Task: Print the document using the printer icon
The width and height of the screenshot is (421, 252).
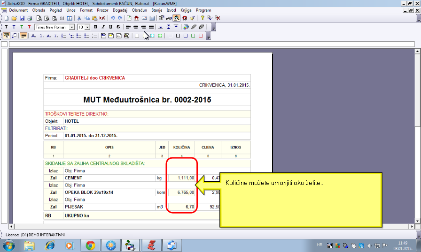Action: pyautogui.click(x=30, y=18)
